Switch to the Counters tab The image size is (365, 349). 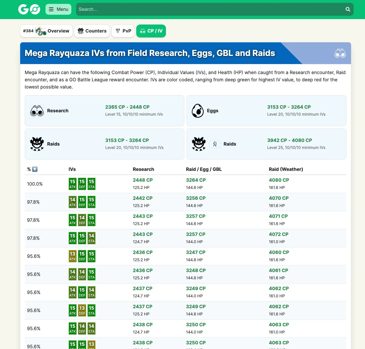92,31
